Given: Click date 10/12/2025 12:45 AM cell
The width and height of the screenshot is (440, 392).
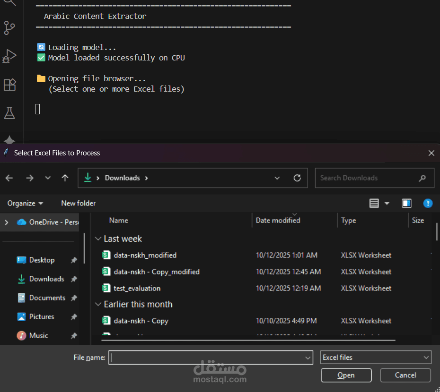Looking at the screenshot, I should coord(288,272).
